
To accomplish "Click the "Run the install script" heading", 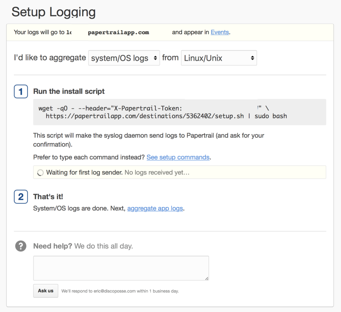I will click(x=69, y=91).
